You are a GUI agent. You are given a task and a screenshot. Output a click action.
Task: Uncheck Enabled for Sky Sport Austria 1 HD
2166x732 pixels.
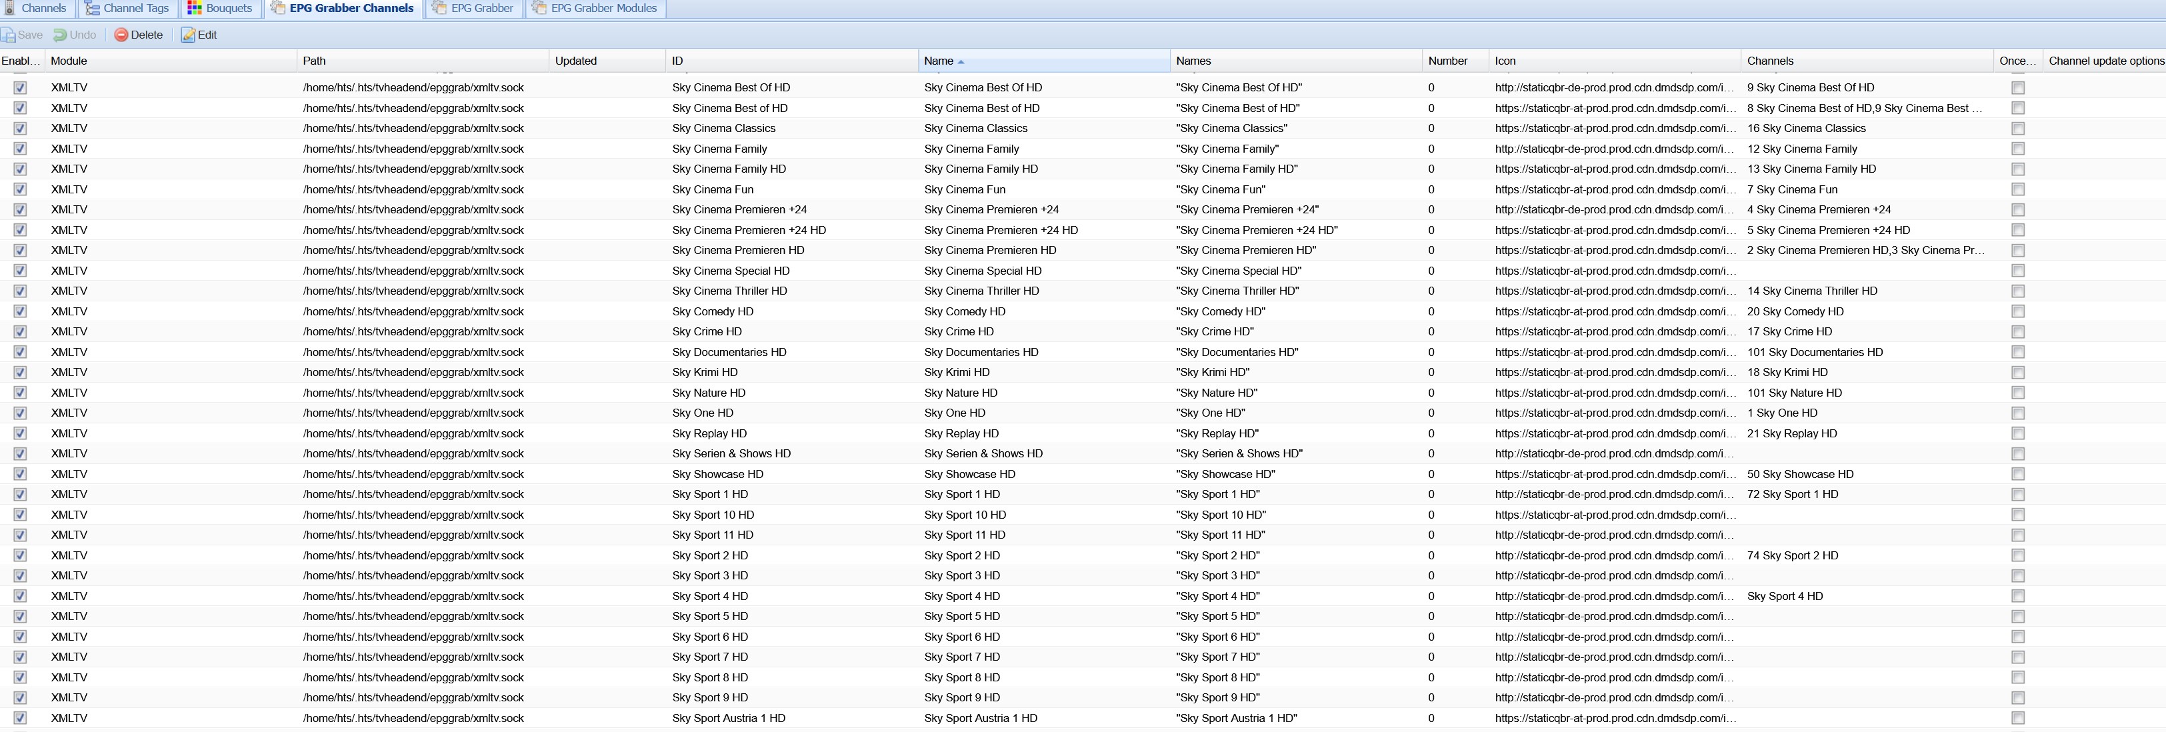[x=20, y=719]
